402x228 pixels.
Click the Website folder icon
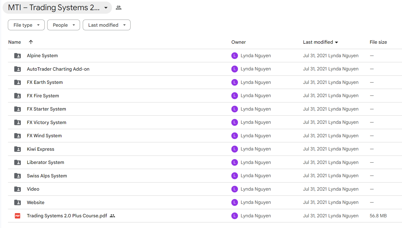coord(18,202)
